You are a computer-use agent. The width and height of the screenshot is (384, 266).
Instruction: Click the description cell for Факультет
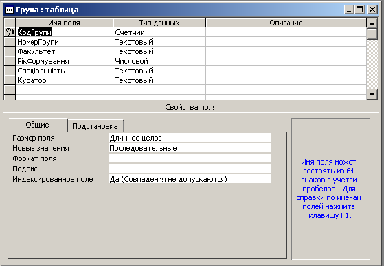(x=286, y=51)
